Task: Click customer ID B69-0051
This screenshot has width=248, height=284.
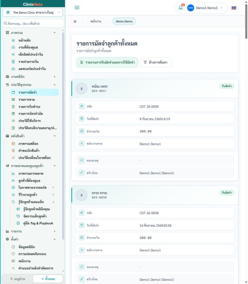Action: [99, 91]
